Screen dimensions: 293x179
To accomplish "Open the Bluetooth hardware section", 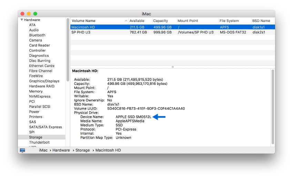I will tap(37, 35).
